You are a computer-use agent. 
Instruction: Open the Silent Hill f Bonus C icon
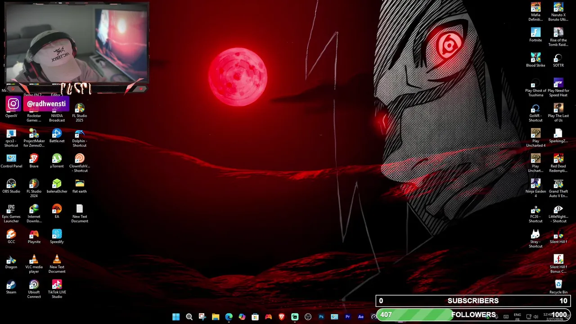click(558, 264)
